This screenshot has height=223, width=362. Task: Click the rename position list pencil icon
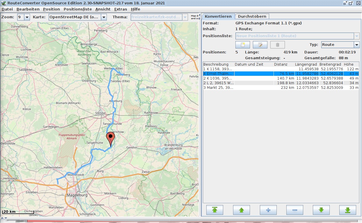coord(260,45)
